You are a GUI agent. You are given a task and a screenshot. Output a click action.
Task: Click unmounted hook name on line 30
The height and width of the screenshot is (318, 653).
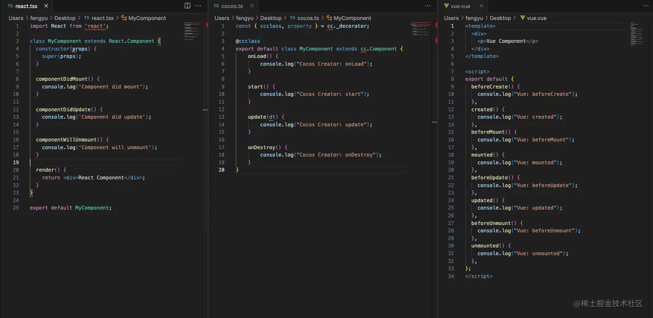tap(485, 246)
